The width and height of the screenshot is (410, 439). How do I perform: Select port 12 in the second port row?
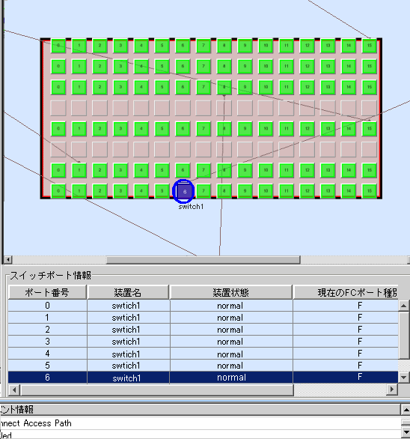307,67
